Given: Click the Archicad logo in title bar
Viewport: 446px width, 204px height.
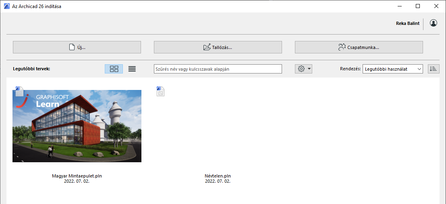Looking at the screenshot, I should 6,6.
